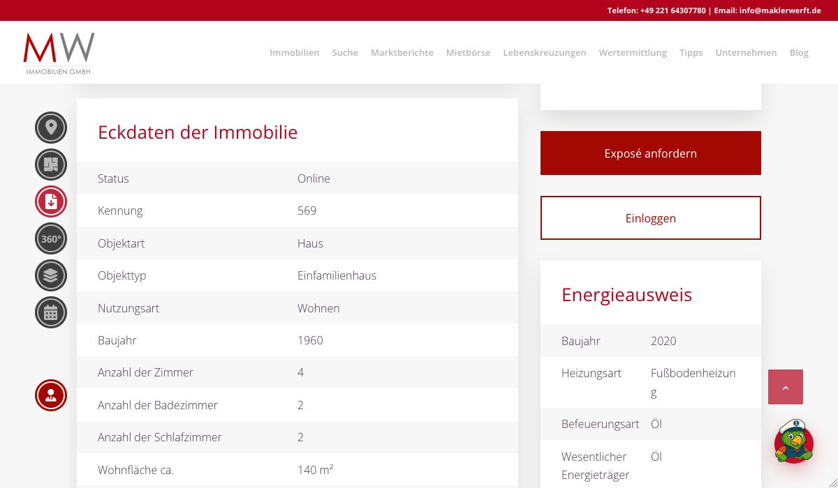Click the Exposé anfordern button
The width and height of the screenshot is (838, 488).
651,153
